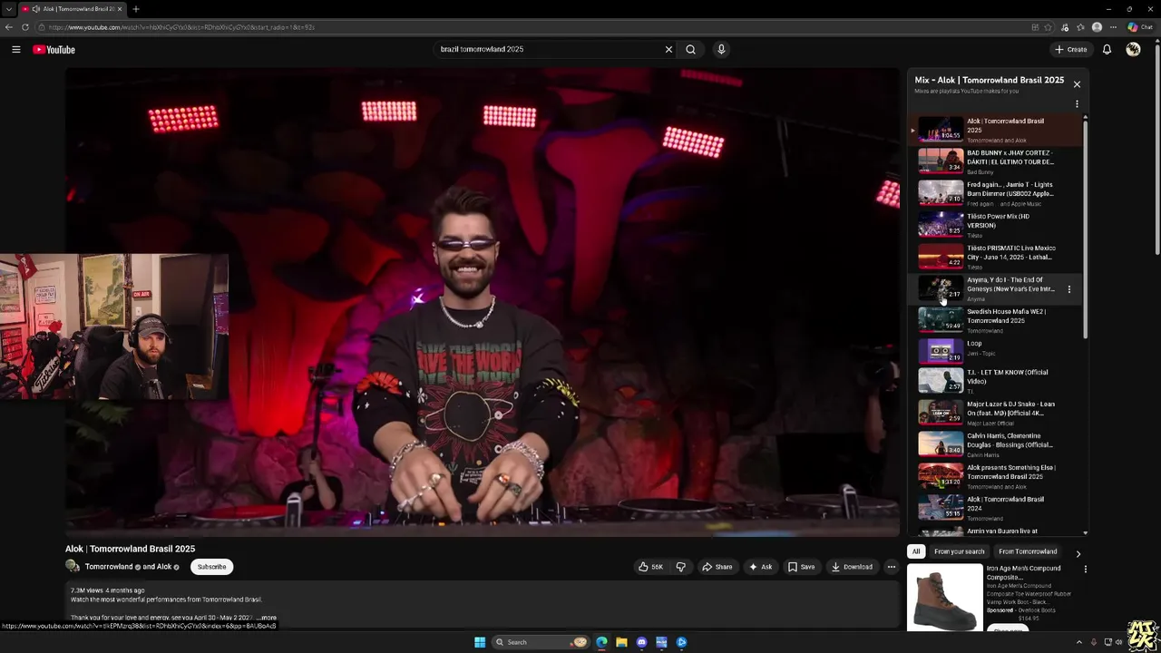Open the Tomorrowland channel avatar

click(x=73, y=566)
